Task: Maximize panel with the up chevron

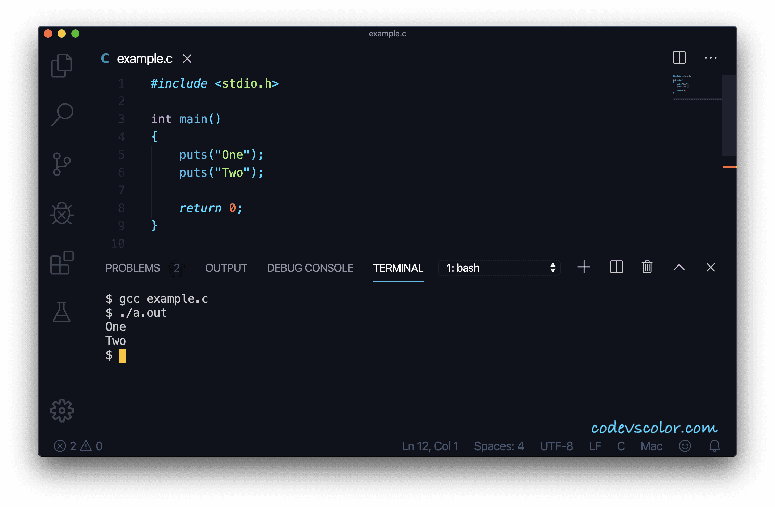Action: (679, 267)
